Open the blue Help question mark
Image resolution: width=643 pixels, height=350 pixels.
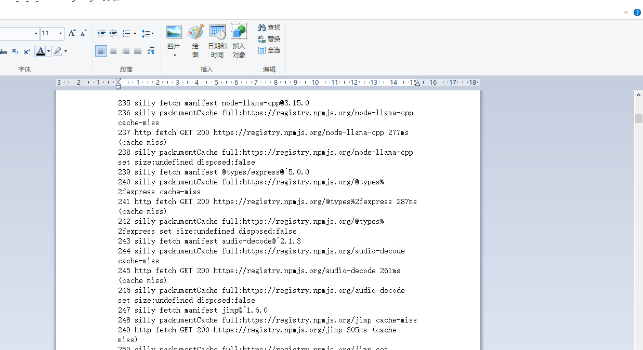point(637,12)
